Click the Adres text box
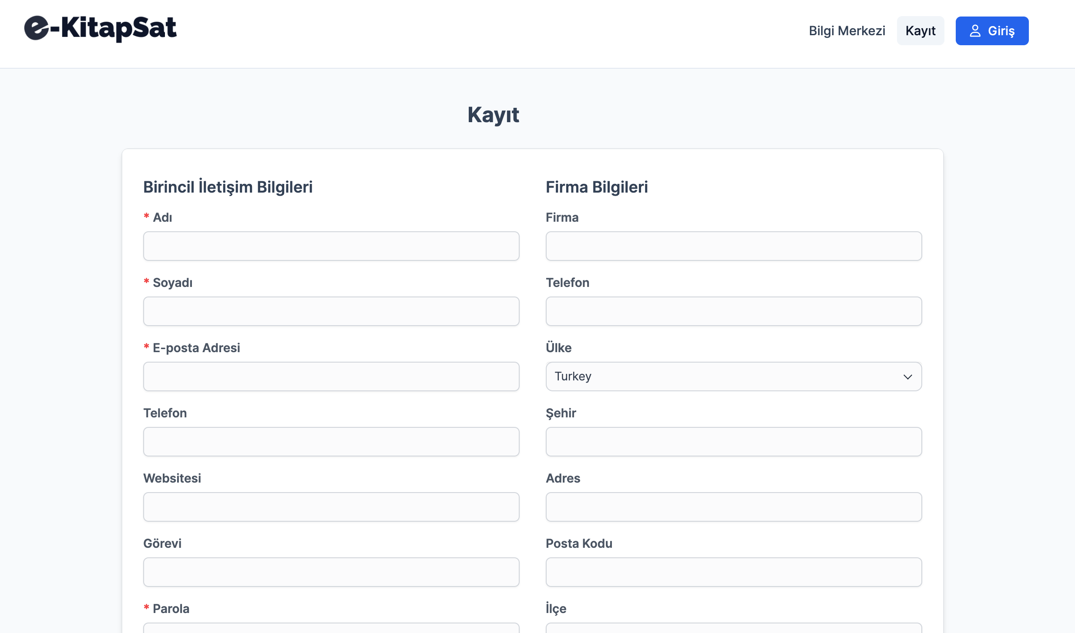 [x=733, y=507]
